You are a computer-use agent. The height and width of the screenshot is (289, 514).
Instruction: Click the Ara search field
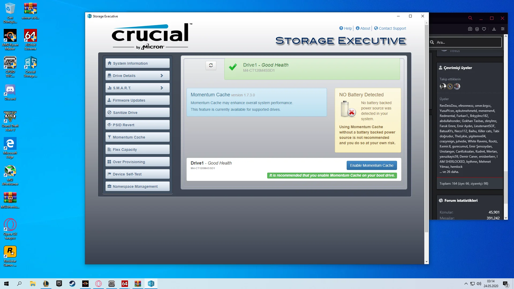[x=467, y=42]
